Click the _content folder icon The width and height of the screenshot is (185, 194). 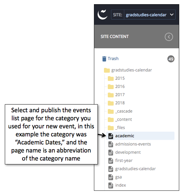pyautogui.click(x=111, y=119)
